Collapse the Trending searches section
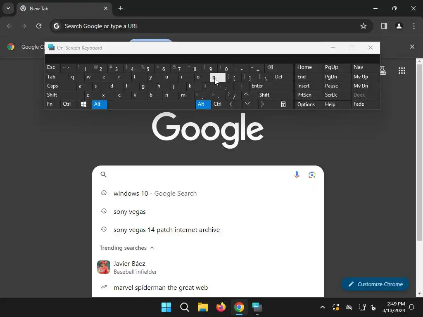This screenshot has height=317, width=423. [152, 248]
